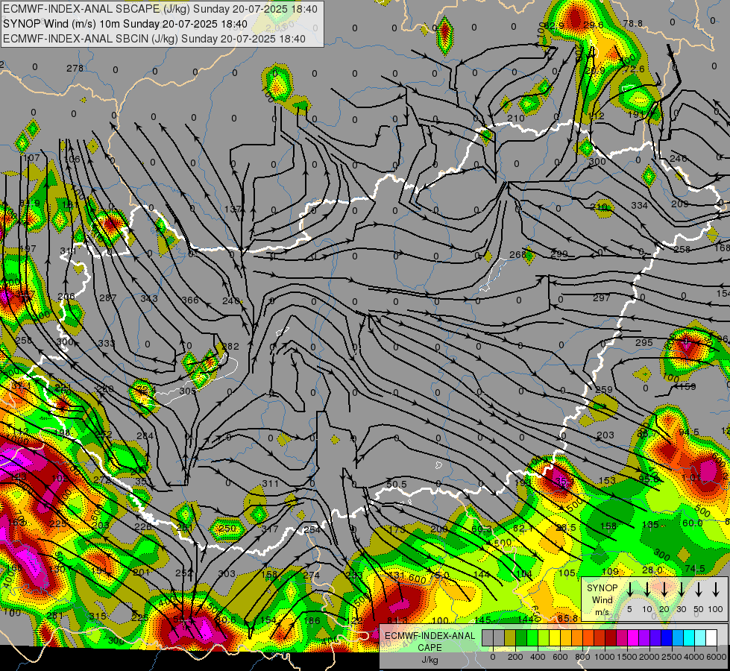Click the 85.8 value on the map
The height and width of the screenshot is (671, 730).
(x=567, y=618)
